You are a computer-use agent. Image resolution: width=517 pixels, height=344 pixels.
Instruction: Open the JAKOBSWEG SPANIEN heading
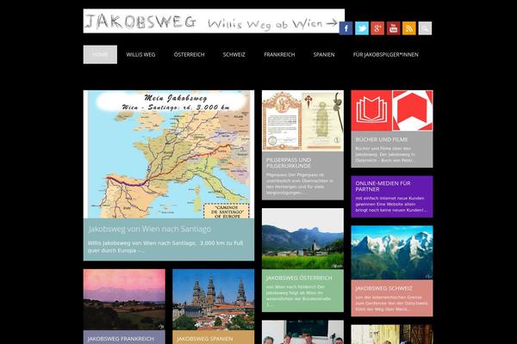coord(205,339)
